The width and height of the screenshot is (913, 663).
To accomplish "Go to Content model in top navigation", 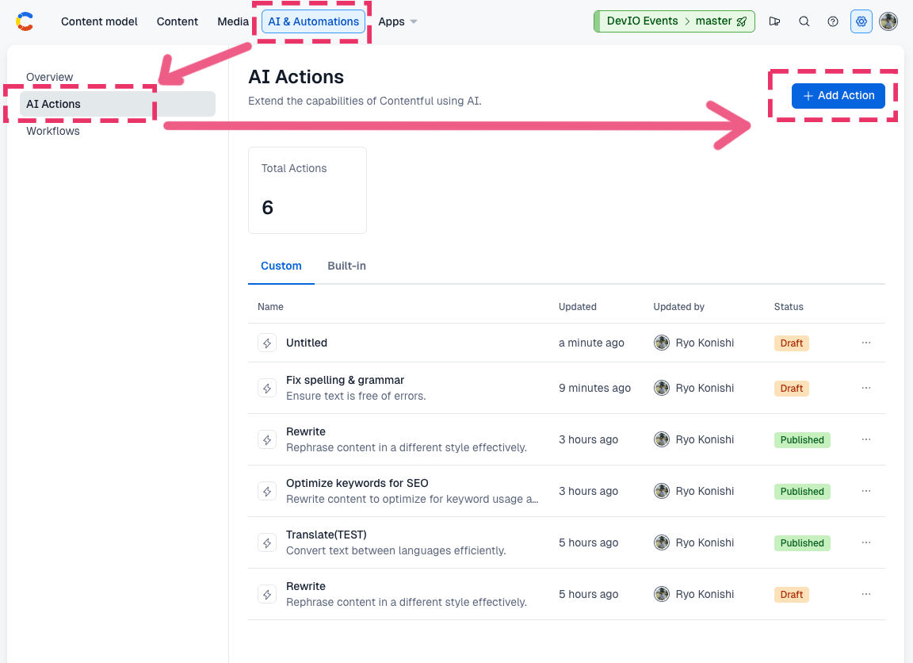I will (x=100, y=21).
